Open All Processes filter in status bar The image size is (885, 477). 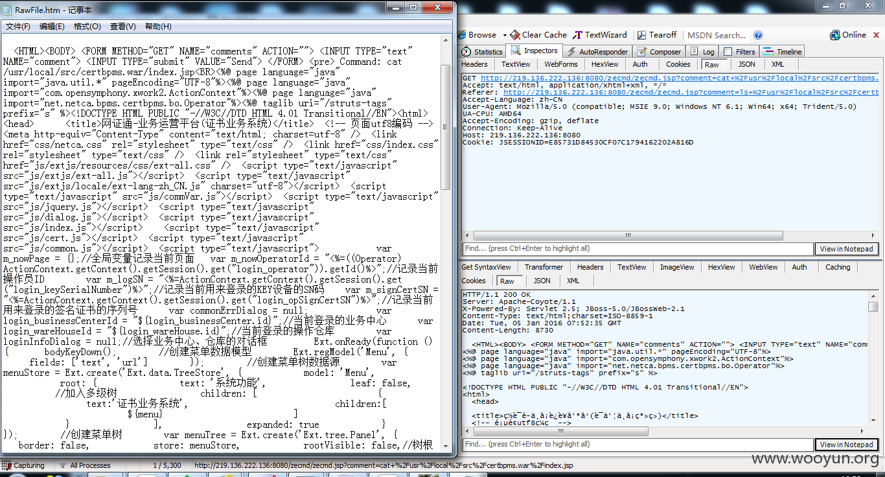[x=85, y=465]
